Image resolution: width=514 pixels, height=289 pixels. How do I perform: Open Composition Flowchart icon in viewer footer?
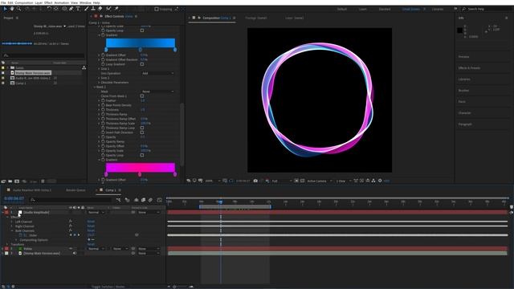373,181
